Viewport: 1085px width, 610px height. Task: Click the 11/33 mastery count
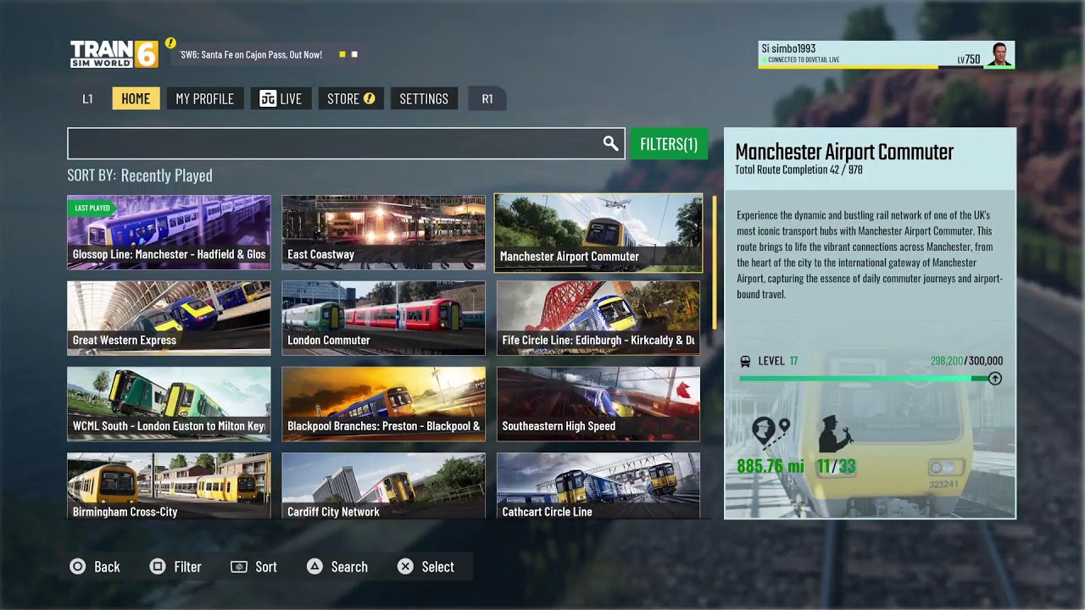tap(836, 467)
